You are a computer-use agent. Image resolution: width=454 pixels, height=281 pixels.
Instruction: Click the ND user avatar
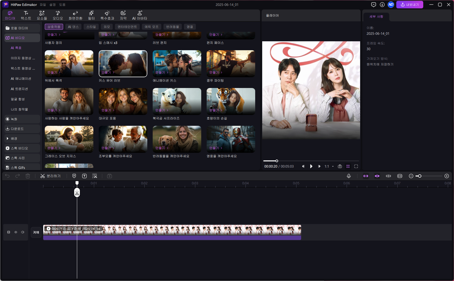coord(391,5)
